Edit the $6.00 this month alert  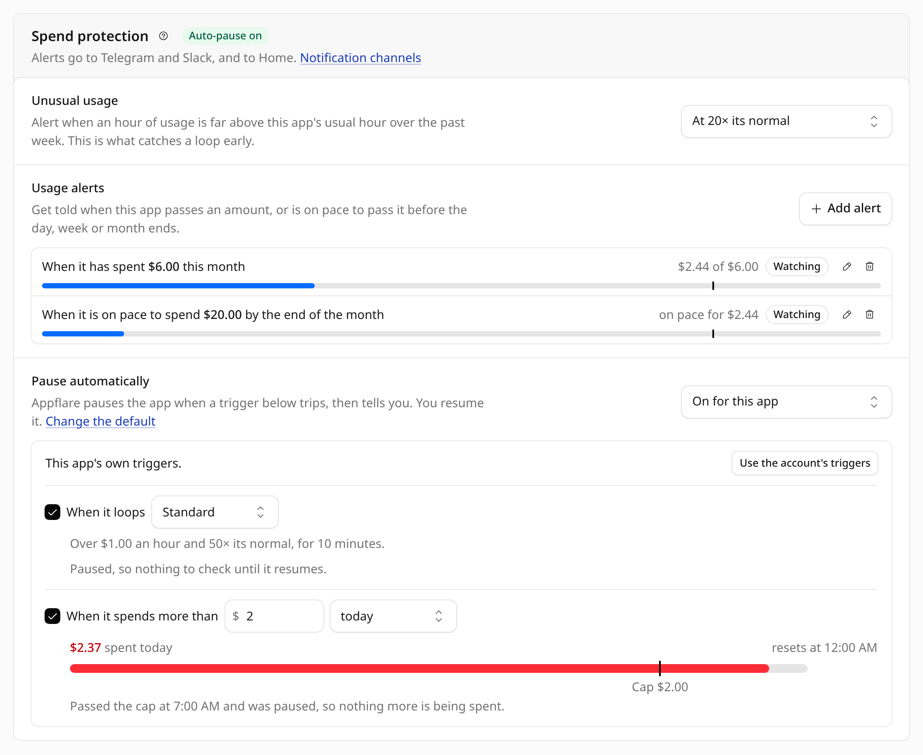click(847, 267)
